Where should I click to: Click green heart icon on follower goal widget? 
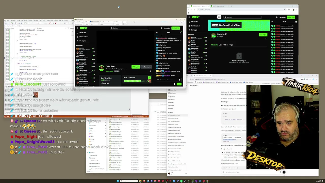[x=149, y=78]
